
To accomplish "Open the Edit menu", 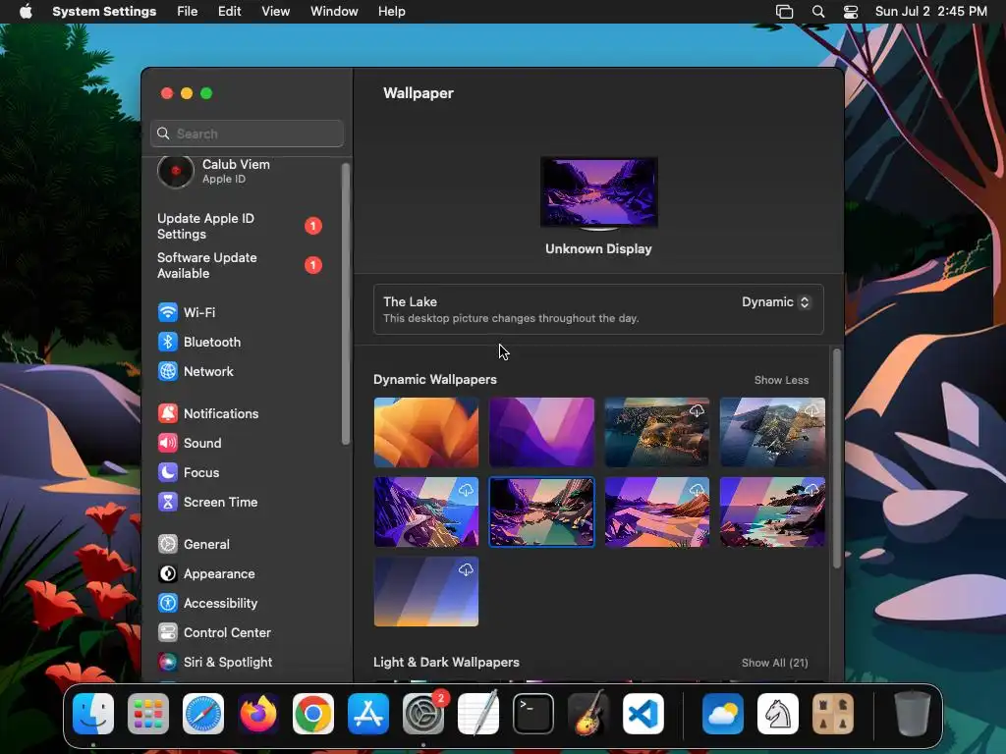I will pyautogui.click(x=229, y=12).
